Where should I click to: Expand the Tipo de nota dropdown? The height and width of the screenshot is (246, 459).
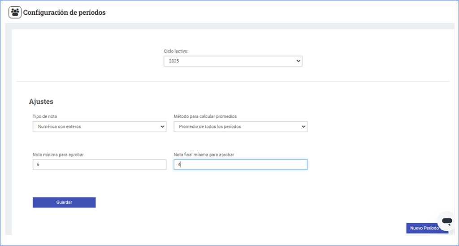click(x=99, y=127)
